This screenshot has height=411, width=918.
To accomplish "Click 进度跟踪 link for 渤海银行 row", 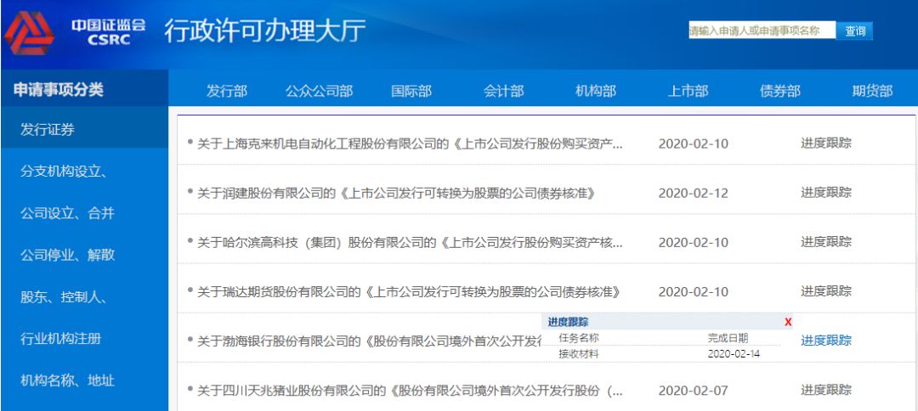I will coord(826,341).
